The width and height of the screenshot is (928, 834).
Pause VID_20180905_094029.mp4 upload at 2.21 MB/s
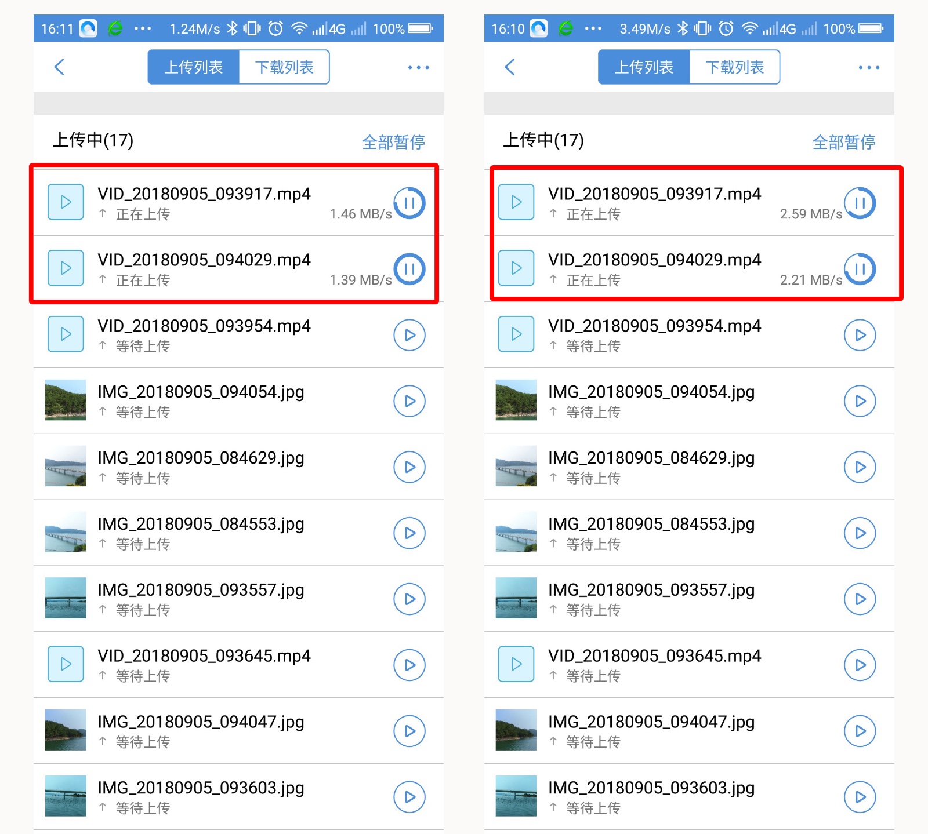click(860, 269)
